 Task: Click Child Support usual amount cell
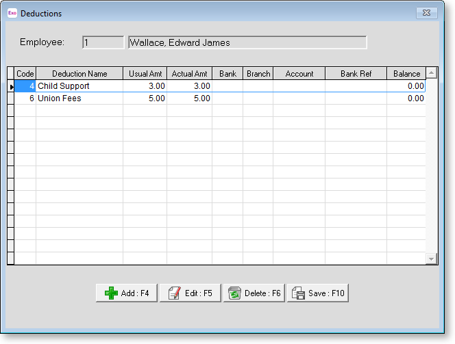(x=145, y=86)
